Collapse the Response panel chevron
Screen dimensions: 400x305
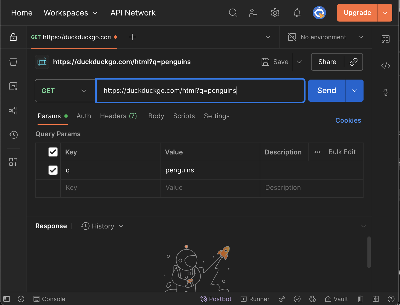(364, 226)
